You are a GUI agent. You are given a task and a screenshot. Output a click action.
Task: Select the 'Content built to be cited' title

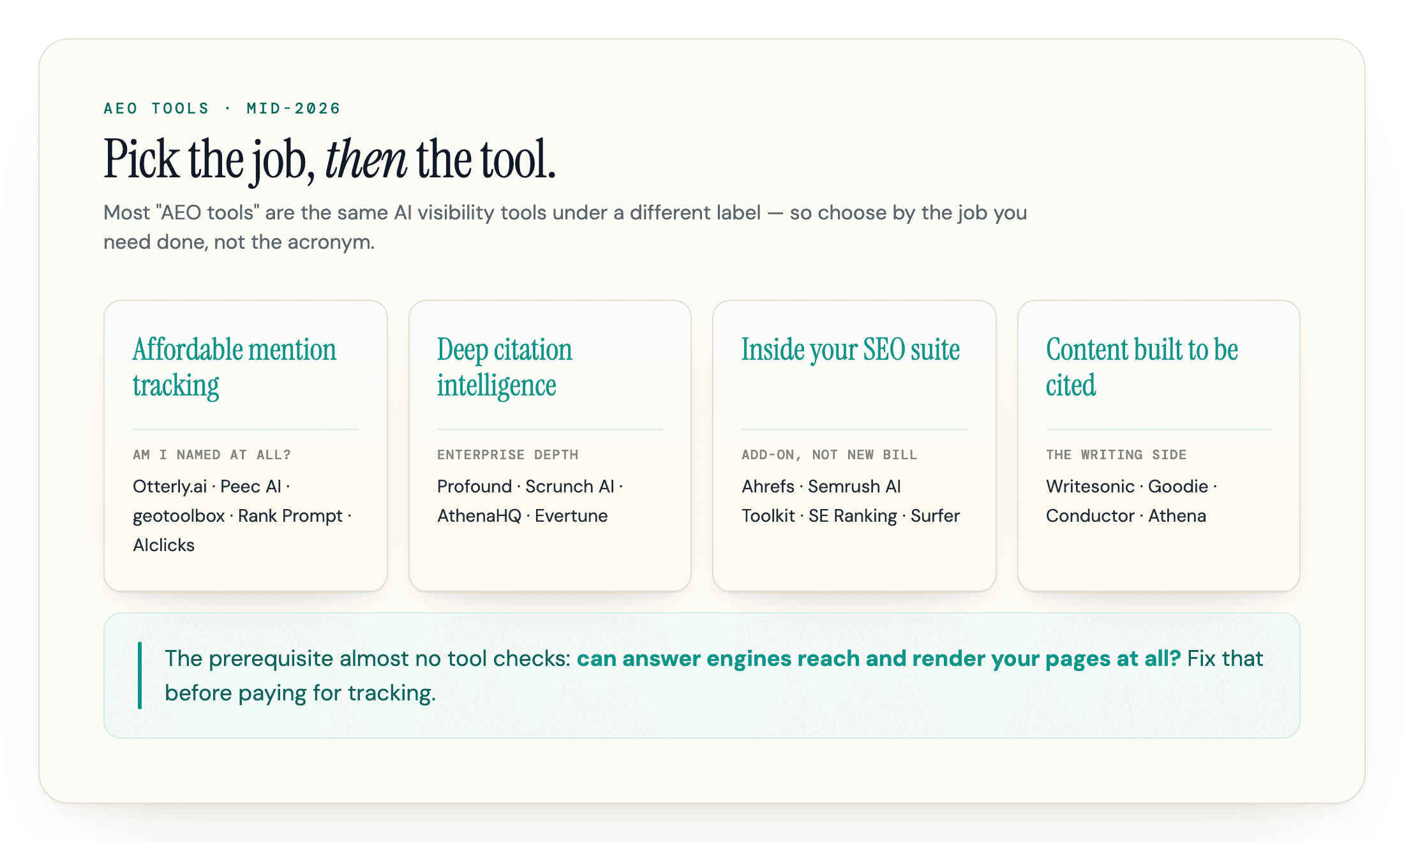click(x=1142, y=367)
